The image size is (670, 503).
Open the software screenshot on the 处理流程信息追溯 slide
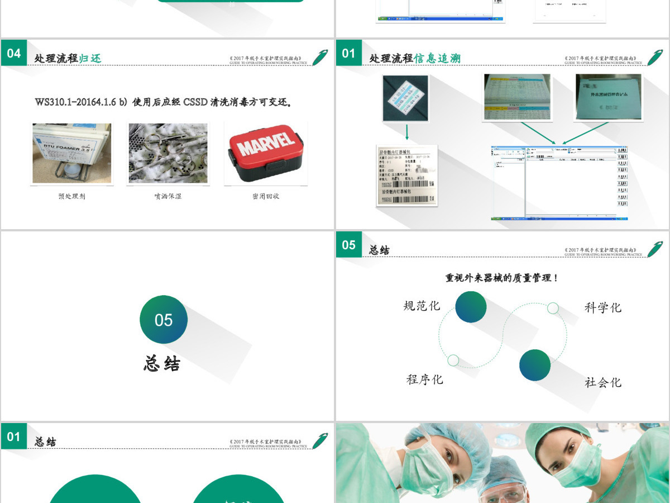point(559,183)
